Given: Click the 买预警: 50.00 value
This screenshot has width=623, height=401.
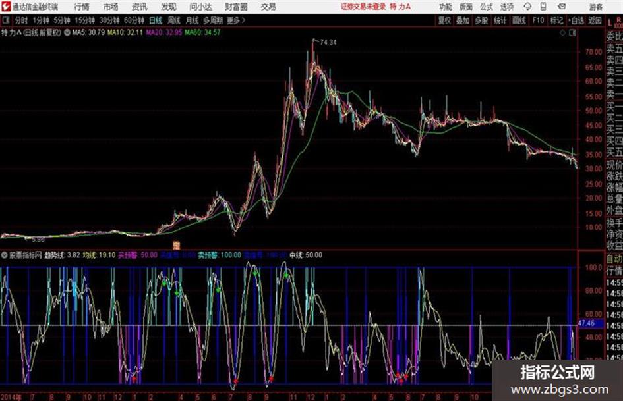Looking at the screenshot, I should tap(138, 255).
